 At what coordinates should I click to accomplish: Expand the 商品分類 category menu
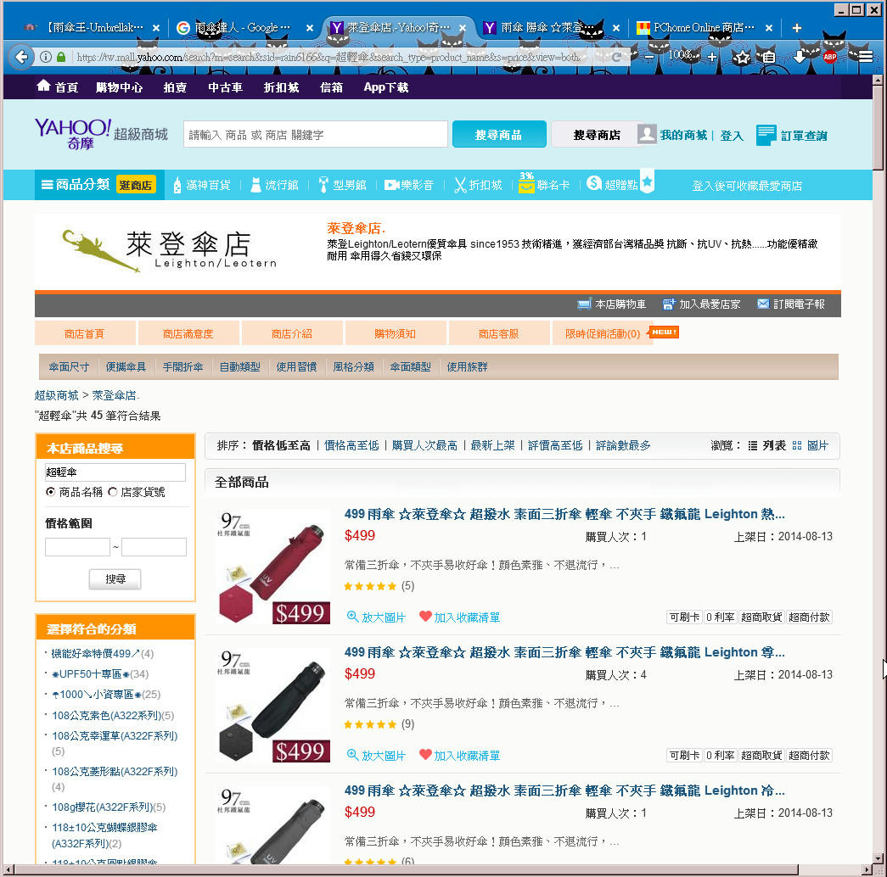pos(76,184)
